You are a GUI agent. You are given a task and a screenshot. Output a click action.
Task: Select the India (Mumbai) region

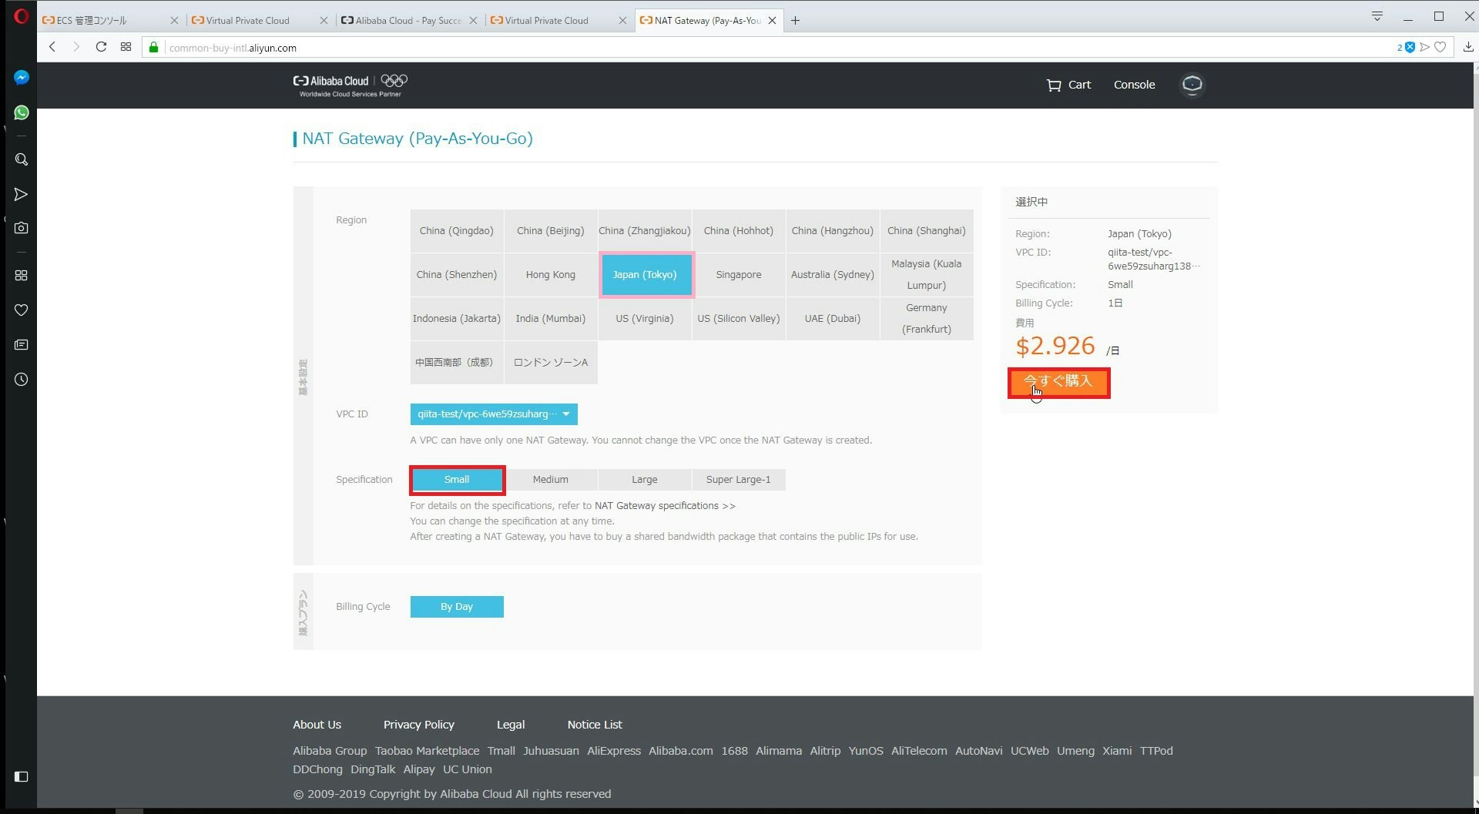pyautogui.click(x=551, y=319)
